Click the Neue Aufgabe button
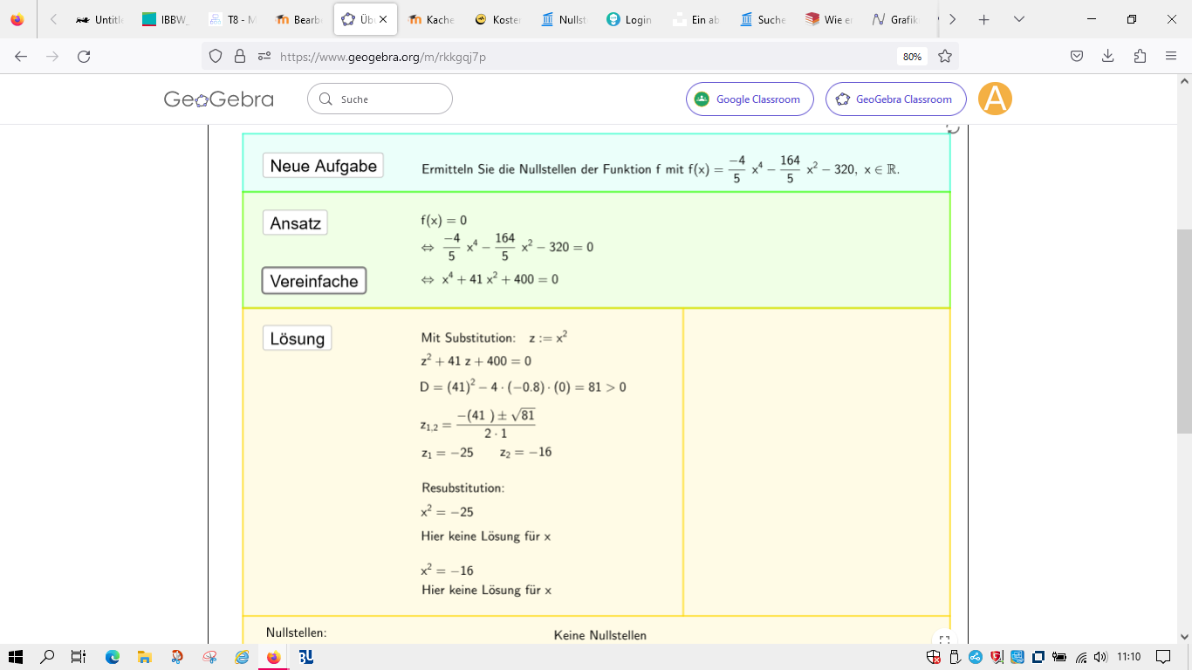 pyautogui.click(x=323, y=166)
